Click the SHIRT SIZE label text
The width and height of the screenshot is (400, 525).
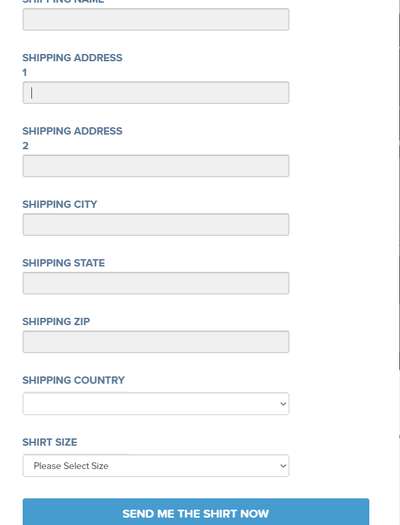(x=49, y=442)
